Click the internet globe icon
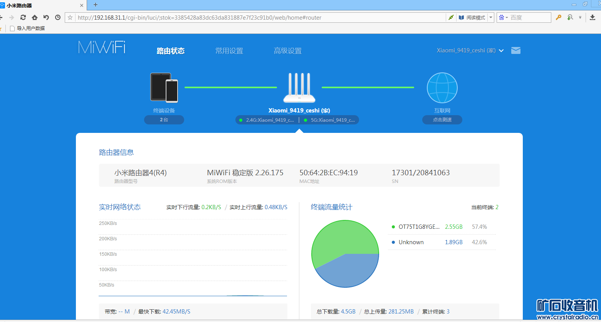Image resolution: width=601 pixels, height=322 pixels. click(x=442, y=88)
